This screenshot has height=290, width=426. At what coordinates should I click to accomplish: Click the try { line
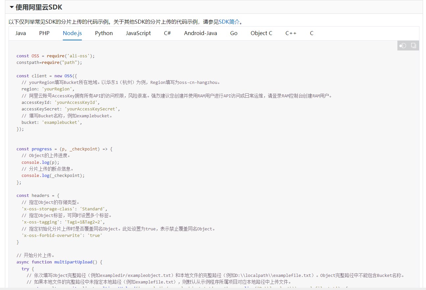pos(28,269)
